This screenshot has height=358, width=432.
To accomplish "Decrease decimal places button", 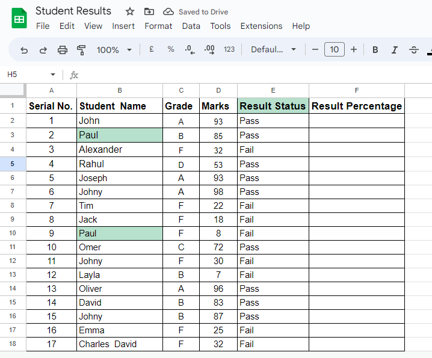I will (190, 50).
